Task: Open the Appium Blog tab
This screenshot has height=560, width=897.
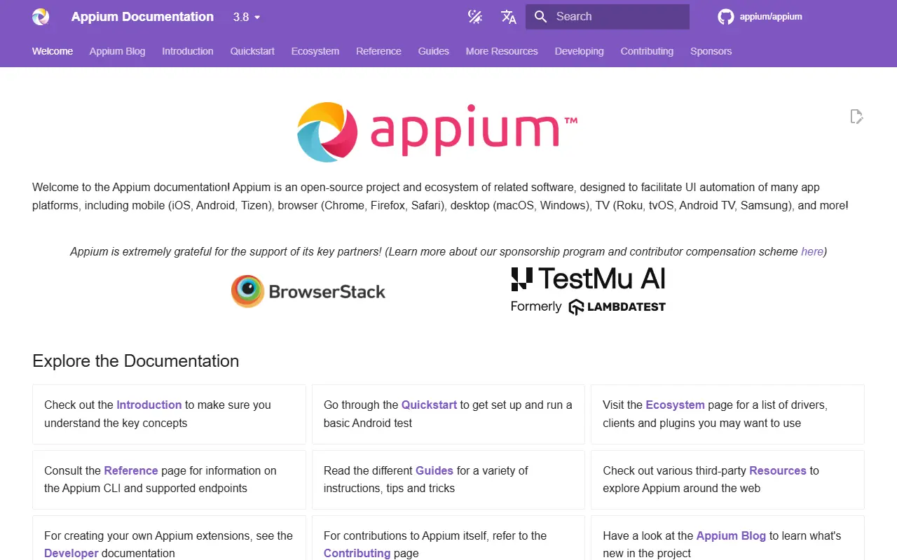Action: click(117, 51)
